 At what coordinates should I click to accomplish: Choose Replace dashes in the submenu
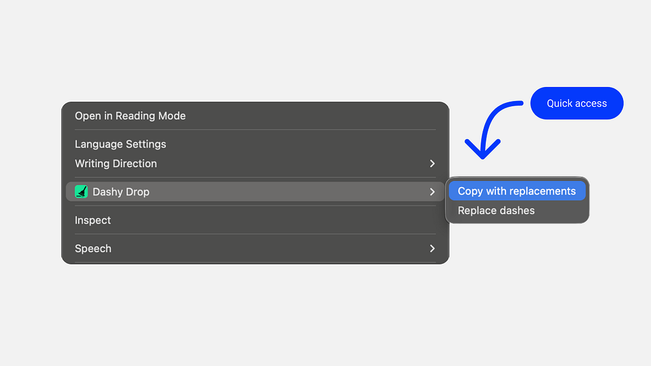496,210
